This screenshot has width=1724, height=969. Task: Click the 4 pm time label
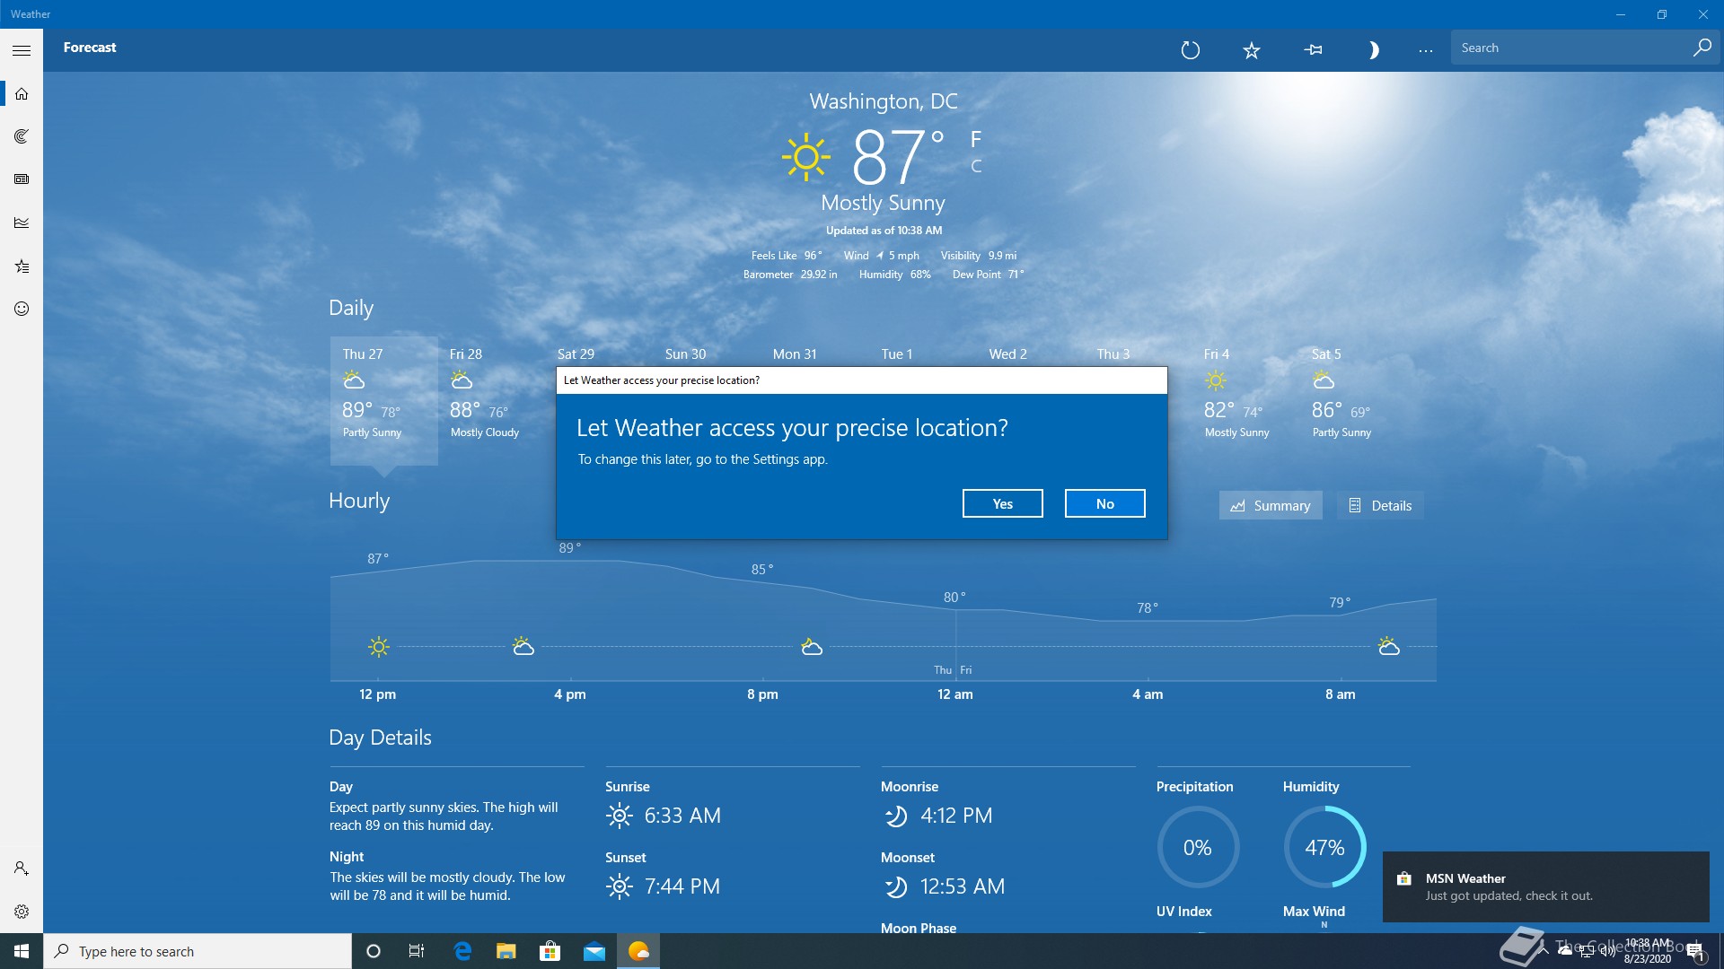[570, 694]
